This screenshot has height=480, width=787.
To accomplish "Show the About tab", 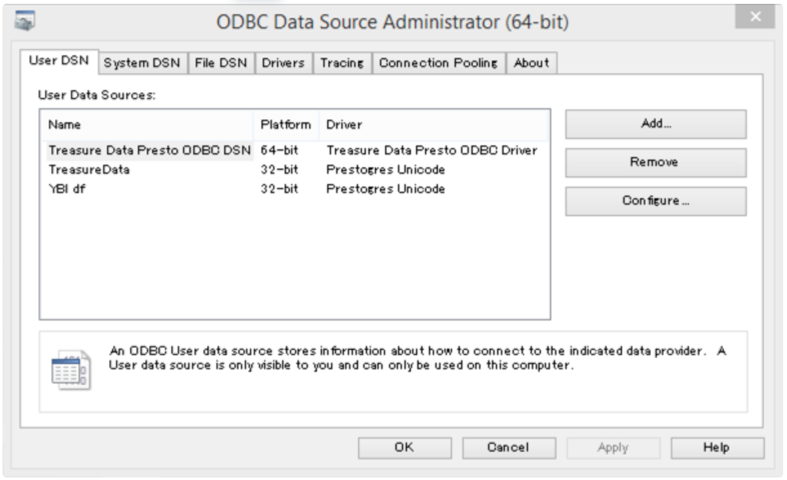I will point(531,63).
